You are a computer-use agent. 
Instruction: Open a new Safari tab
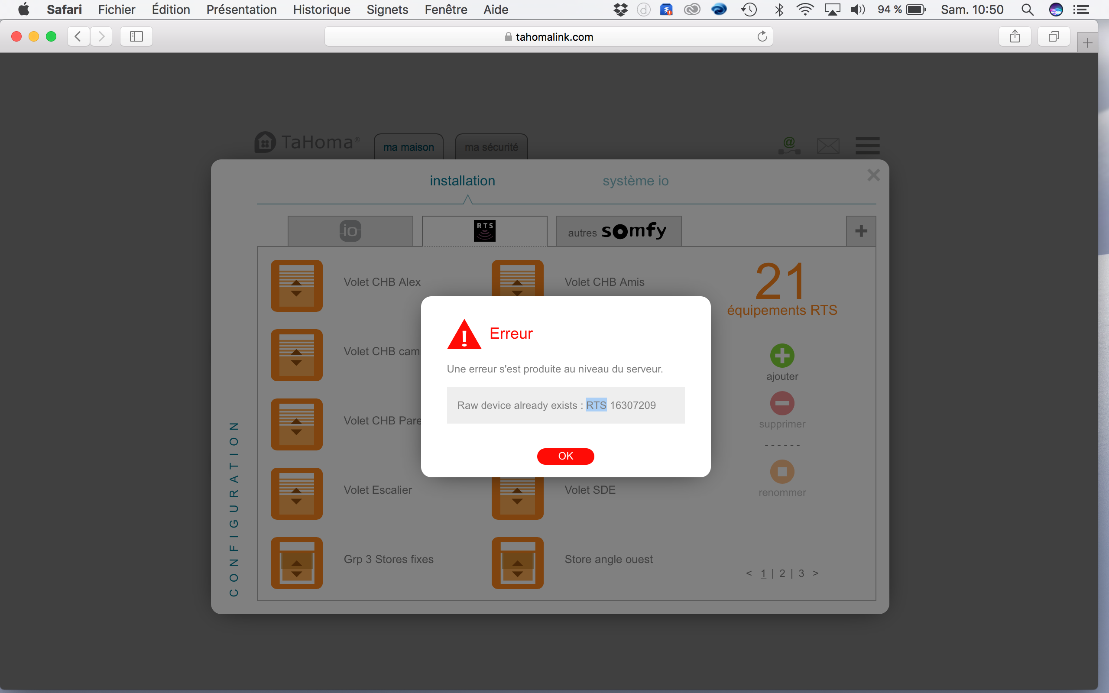click(x=1087, y=43)
